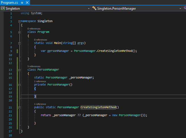The image size is (186, 138).
Task: Click the 'void' keyword on line 7
Action: pos(49,43)
